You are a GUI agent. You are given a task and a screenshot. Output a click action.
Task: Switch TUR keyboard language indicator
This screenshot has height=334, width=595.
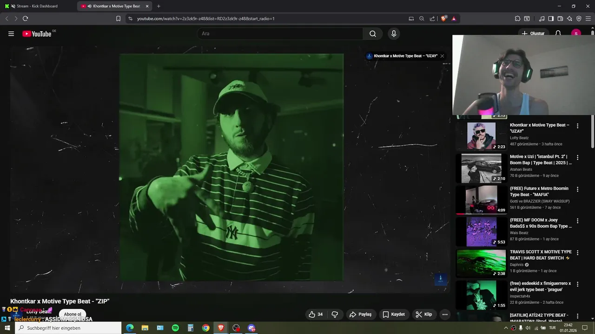tap(552, 328)
